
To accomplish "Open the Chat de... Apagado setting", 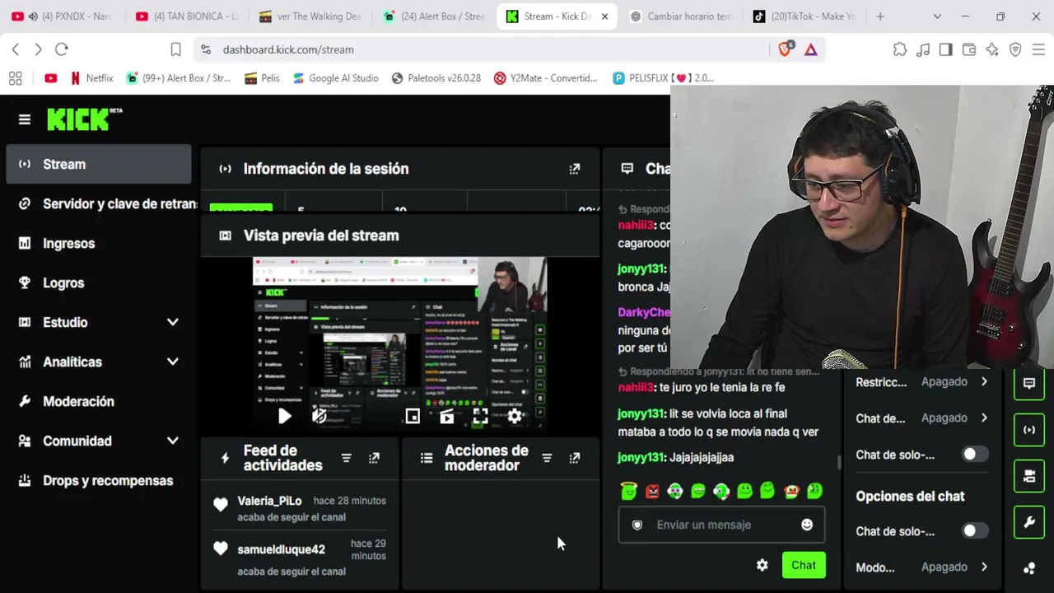I will coord(922,418).
